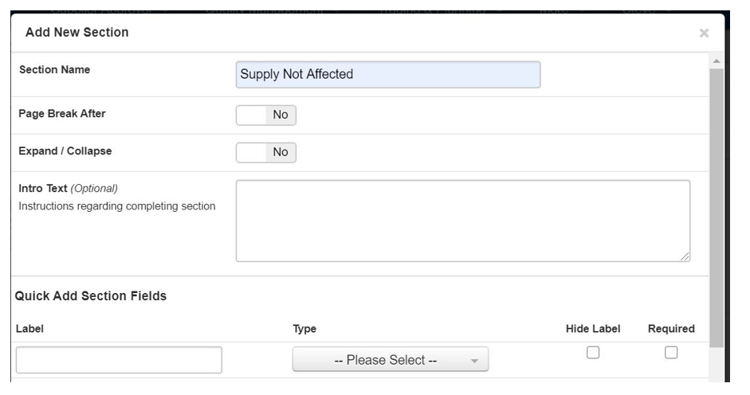Screen dimensions: 750x395
Task: Toggle the Expand / Collapse switch
Action: pos(265,152)
